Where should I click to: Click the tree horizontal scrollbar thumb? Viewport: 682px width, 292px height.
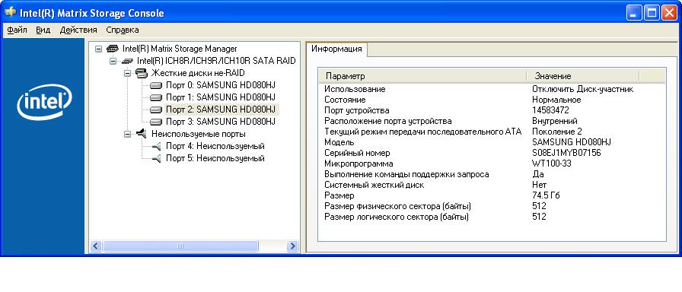coord(181,246)
